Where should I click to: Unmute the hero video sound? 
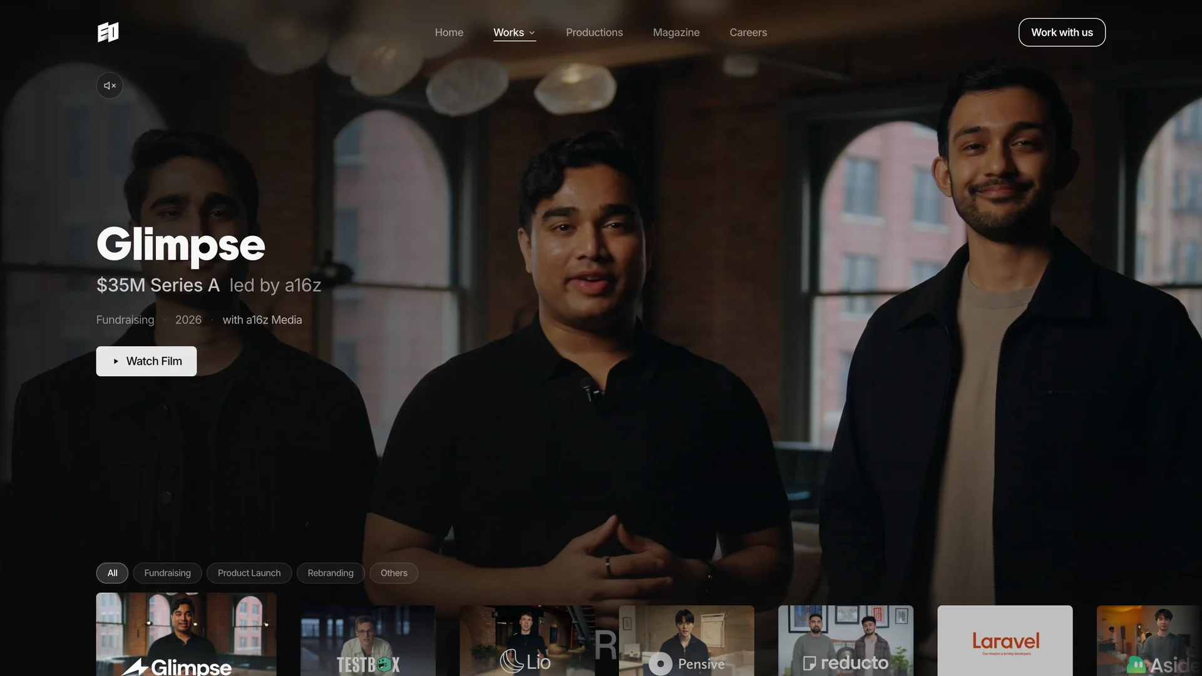point(110,86)
